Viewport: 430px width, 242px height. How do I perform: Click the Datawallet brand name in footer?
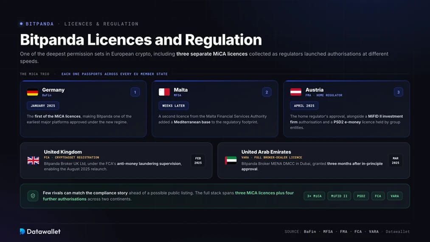coord(44,231)
